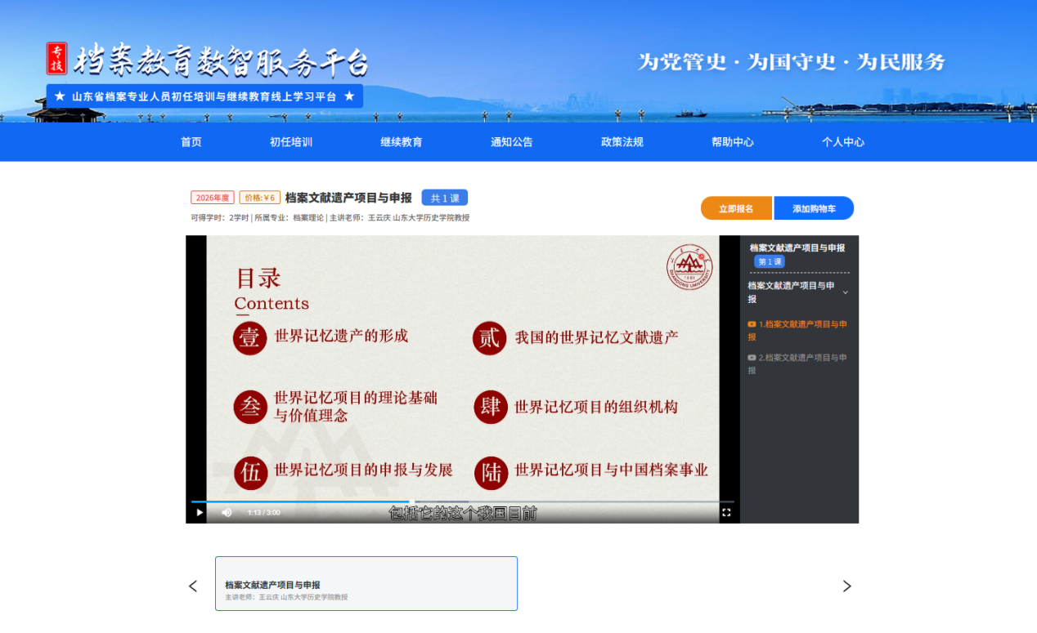Click the red 专技 platform logo
1037x633 pixels.
(56, 58)
